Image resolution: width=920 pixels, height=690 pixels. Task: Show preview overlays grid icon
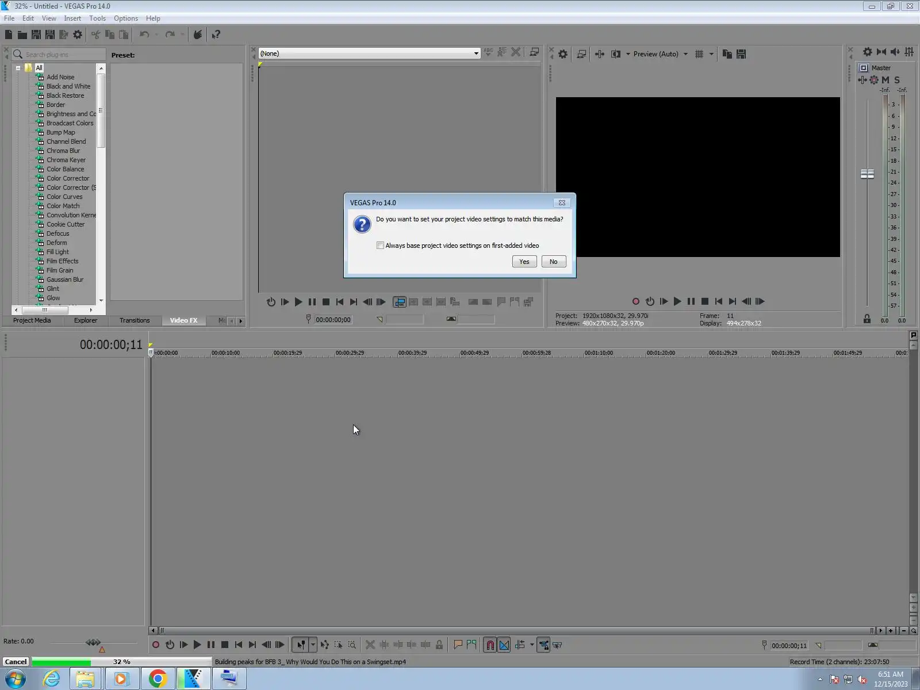click(x=699, y=54)
